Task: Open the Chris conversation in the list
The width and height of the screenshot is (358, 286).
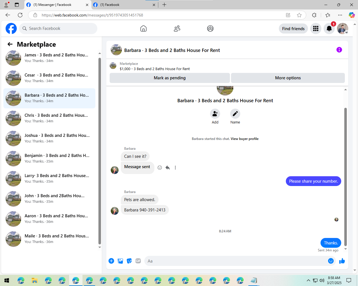Action: click(49, 118)
